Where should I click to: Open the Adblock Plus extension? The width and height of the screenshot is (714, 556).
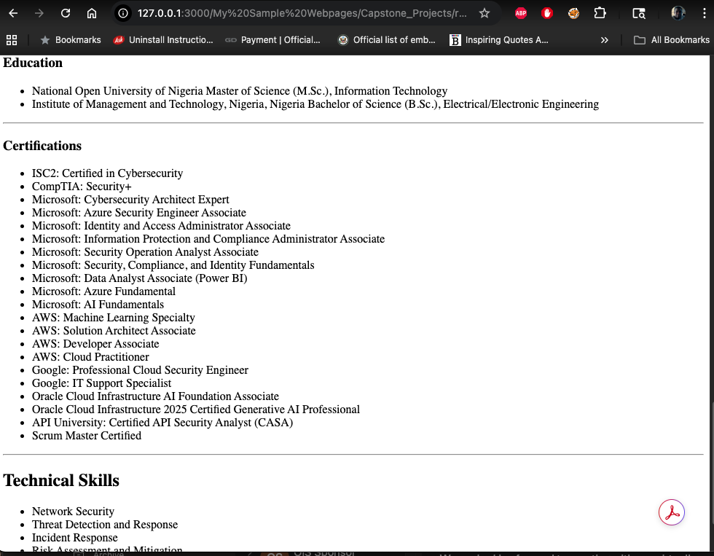click(x=521, y=13)
